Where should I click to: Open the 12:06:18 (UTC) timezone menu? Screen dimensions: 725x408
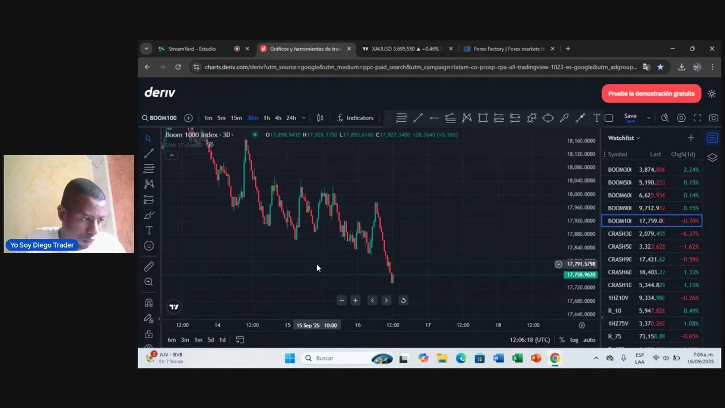pos(530,340)
